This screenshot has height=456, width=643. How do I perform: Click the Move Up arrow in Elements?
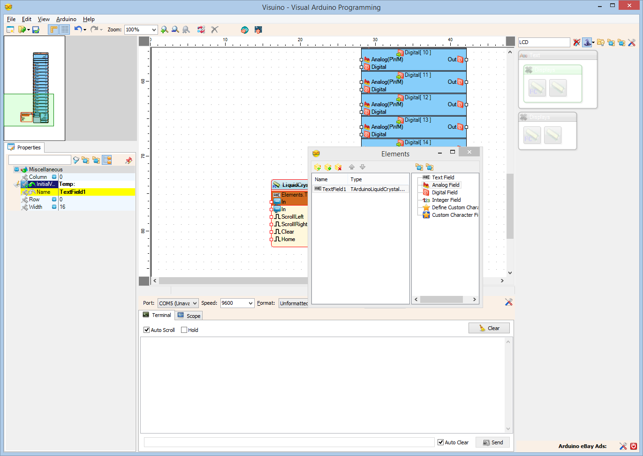[352, 167]
